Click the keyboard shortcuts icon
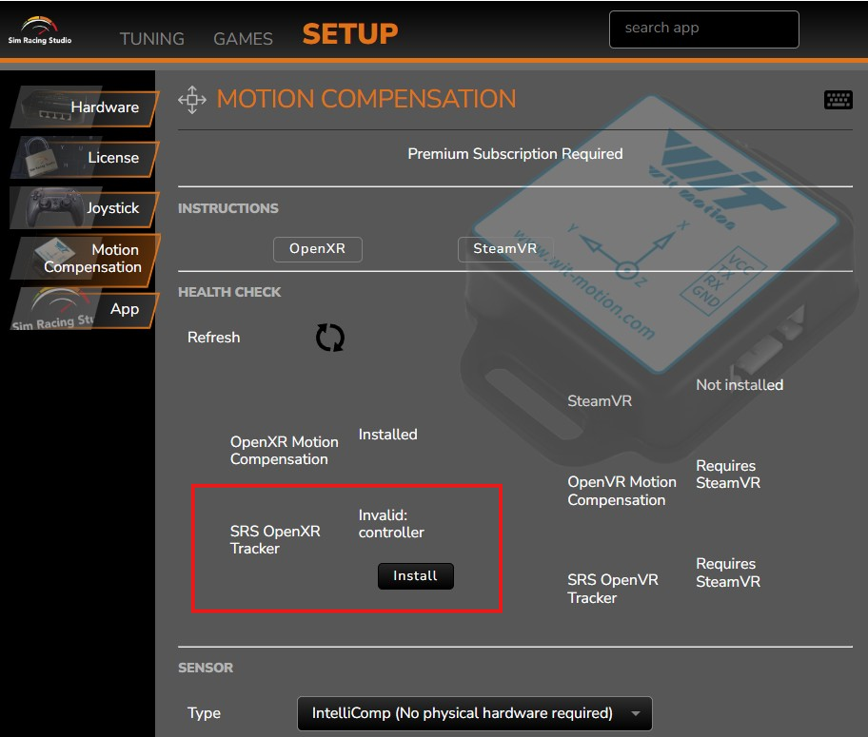The height and width of the screenshot is (737, 868). tap(838, 100)
